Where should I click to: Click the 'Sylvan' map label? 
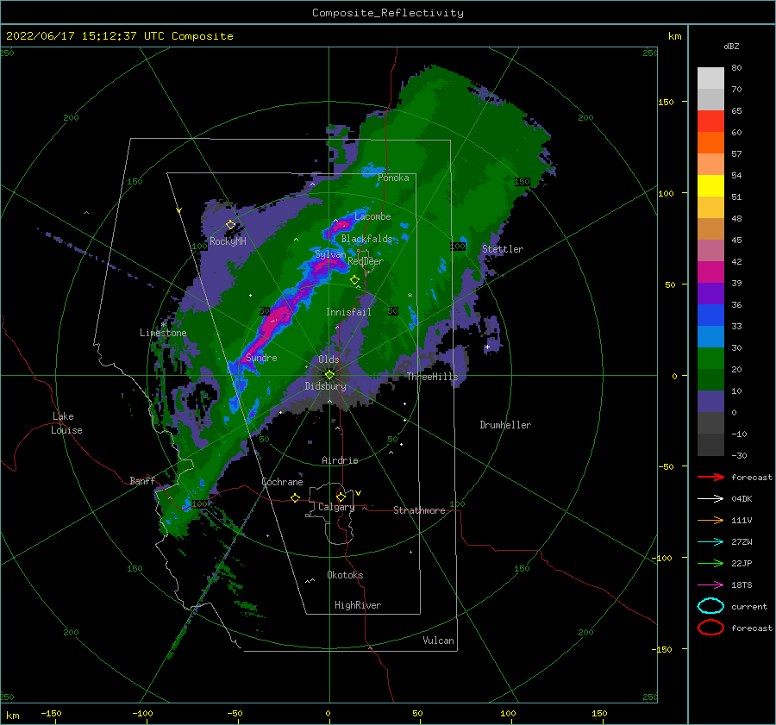point(330,254)
